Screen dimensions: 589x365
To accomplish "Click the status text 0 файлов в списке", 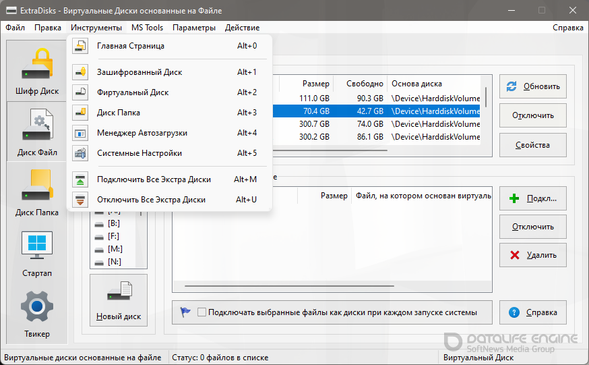I will pos(220,358).
